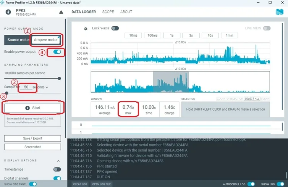Click the 146.11 mA average value
Screen dimensions: 288x187
(105, 110)
